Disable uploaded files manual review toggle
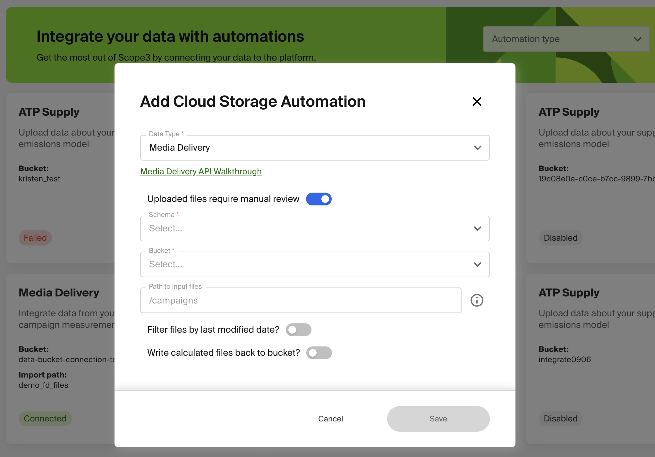 click(319, 199)
